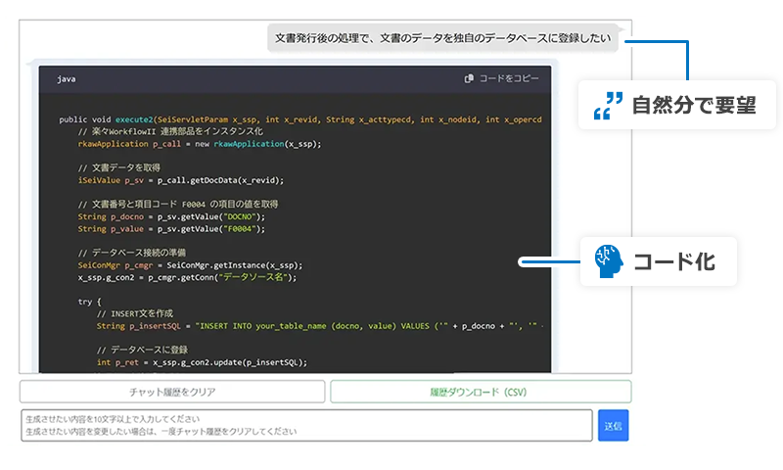
Task: Click the 履歴ダウンロード (CSV) button
Action: 481,392
